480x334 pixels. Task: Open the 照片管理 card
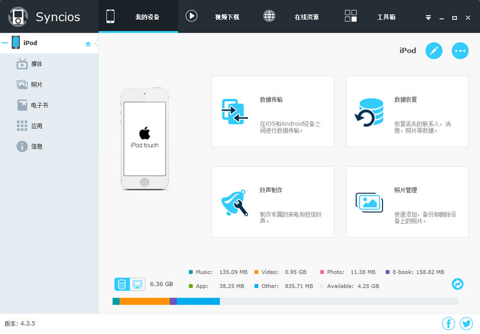pyautogui.click(x=407, y=202)
